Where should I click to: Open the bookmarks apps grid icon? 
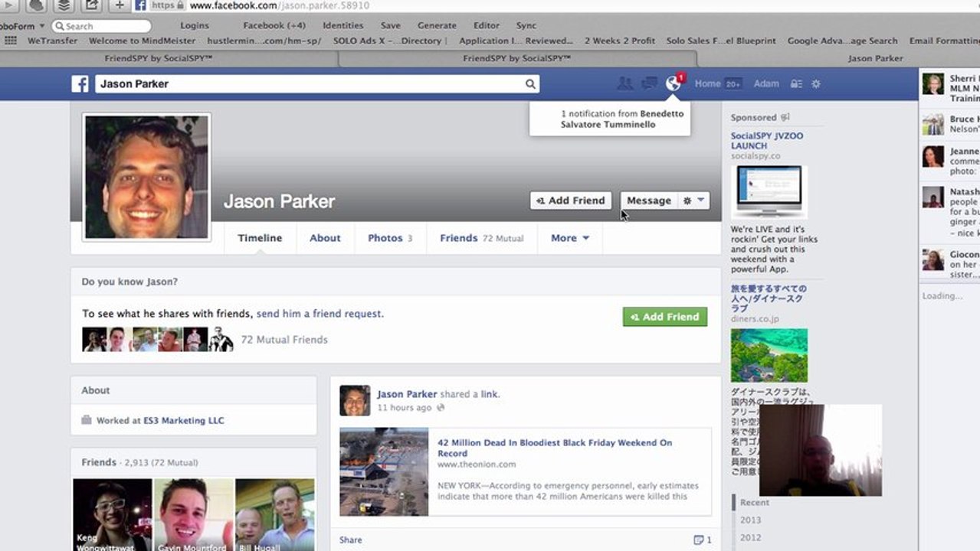[11, 41]
